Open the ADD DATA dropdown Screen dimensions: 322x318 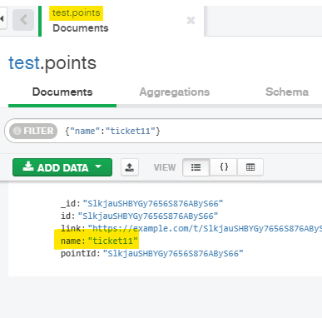click(62, 167)
